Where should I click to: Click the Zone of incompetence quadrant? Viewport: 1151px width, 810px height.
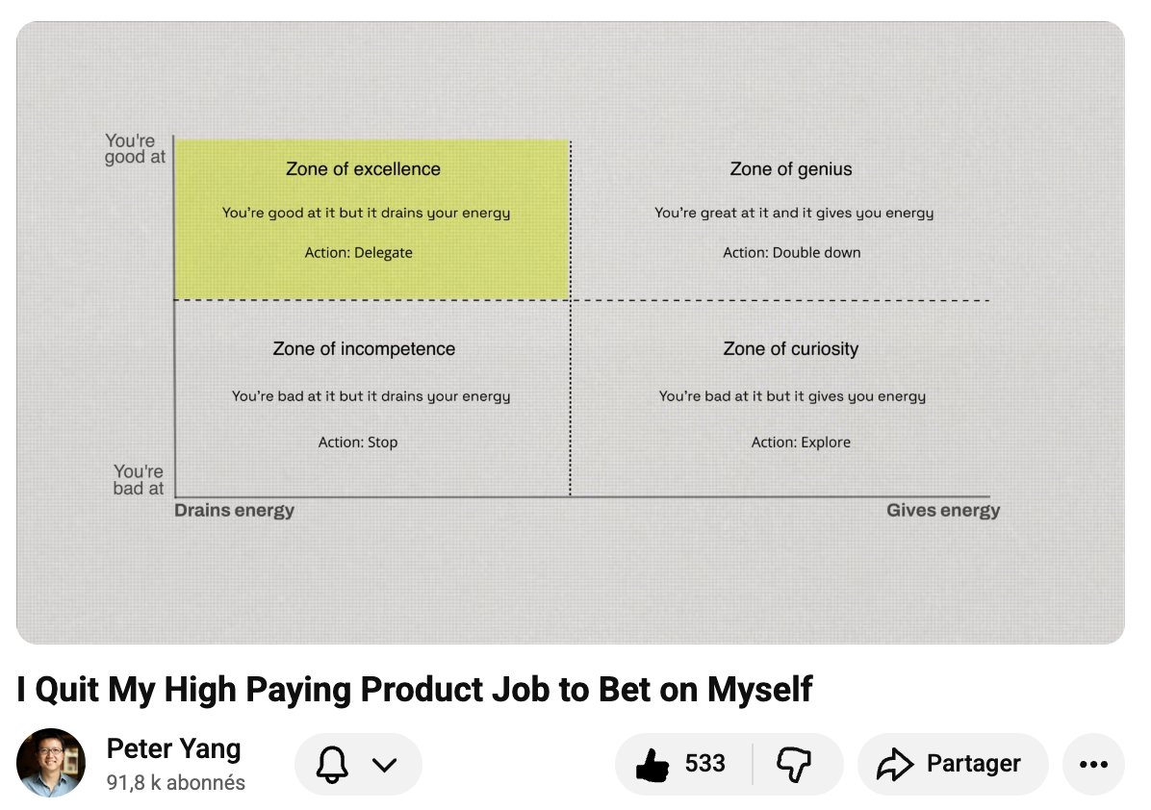(372, 398)
